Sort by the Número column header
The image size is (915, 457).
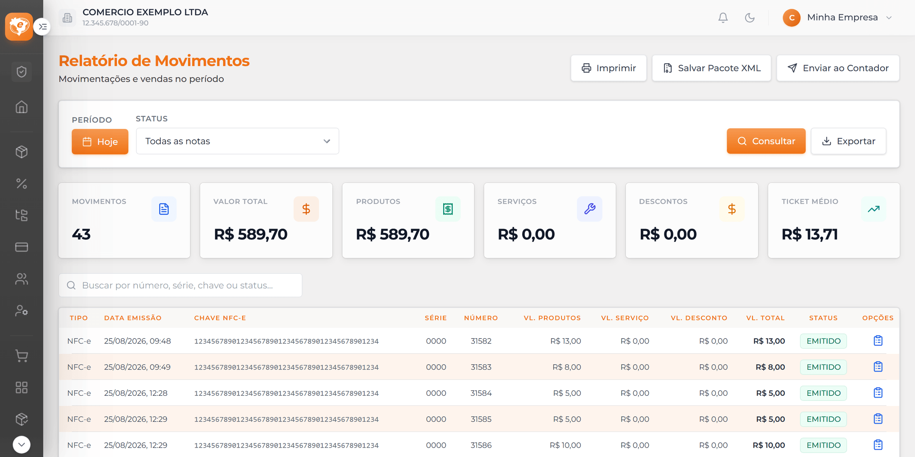(481, 318)
